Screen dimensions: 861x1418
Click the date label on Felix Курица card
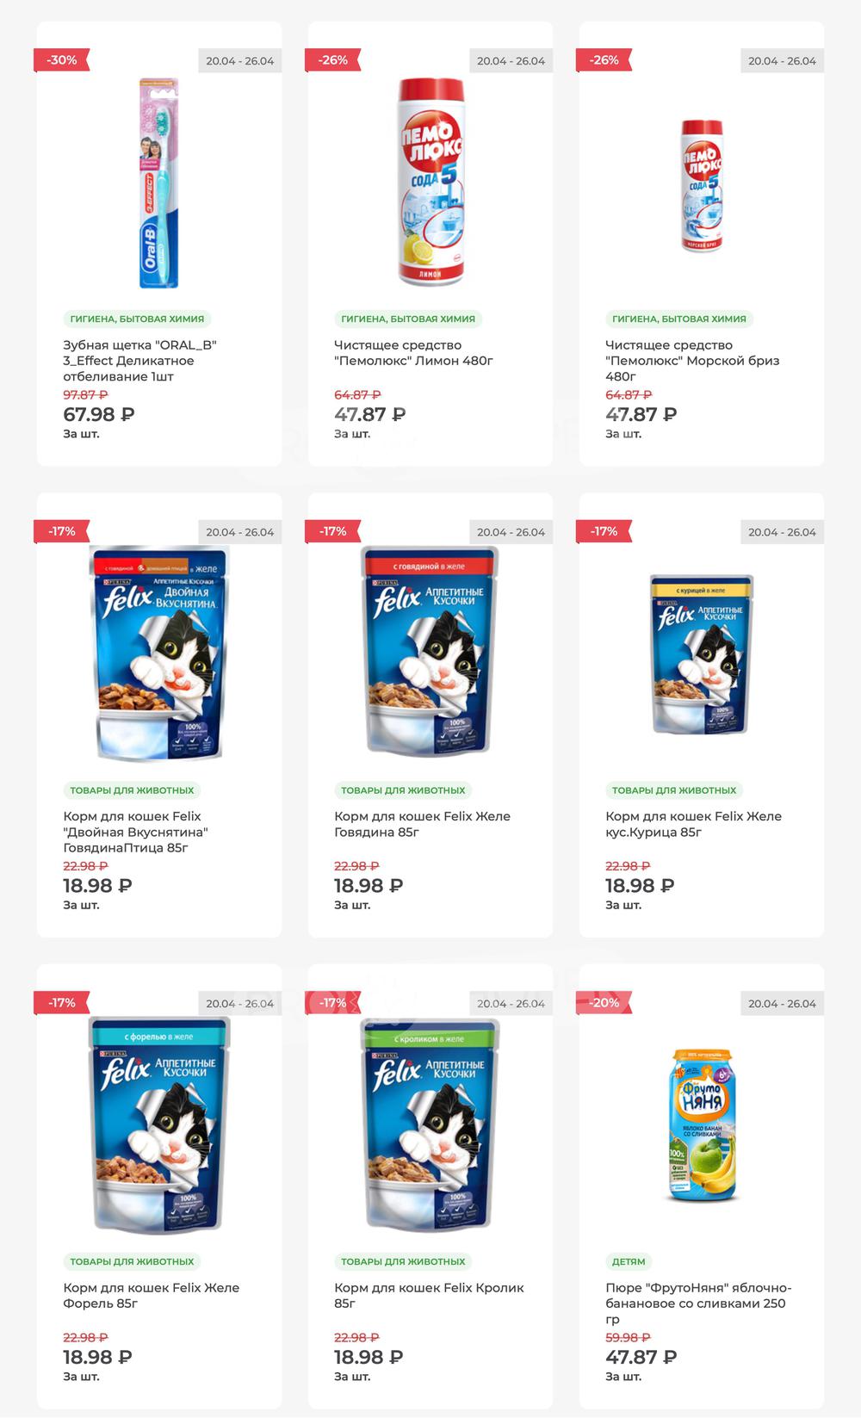(782, 532)
